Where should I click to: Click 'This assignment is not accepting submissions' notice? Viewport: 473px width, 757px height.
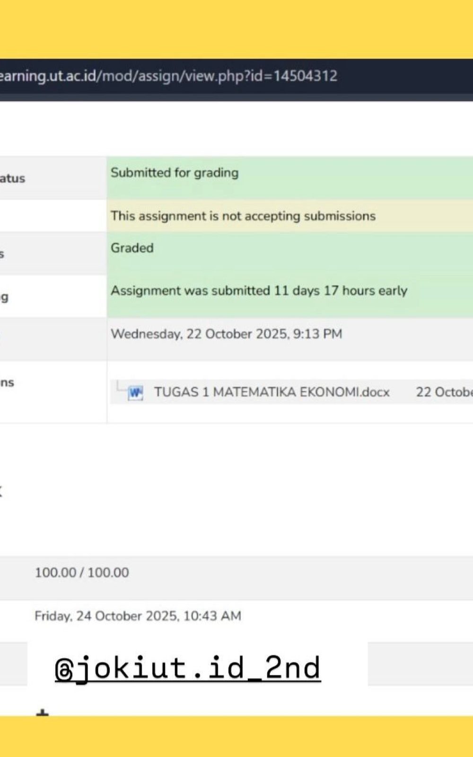pyautogui.click(x=243, y=216)
